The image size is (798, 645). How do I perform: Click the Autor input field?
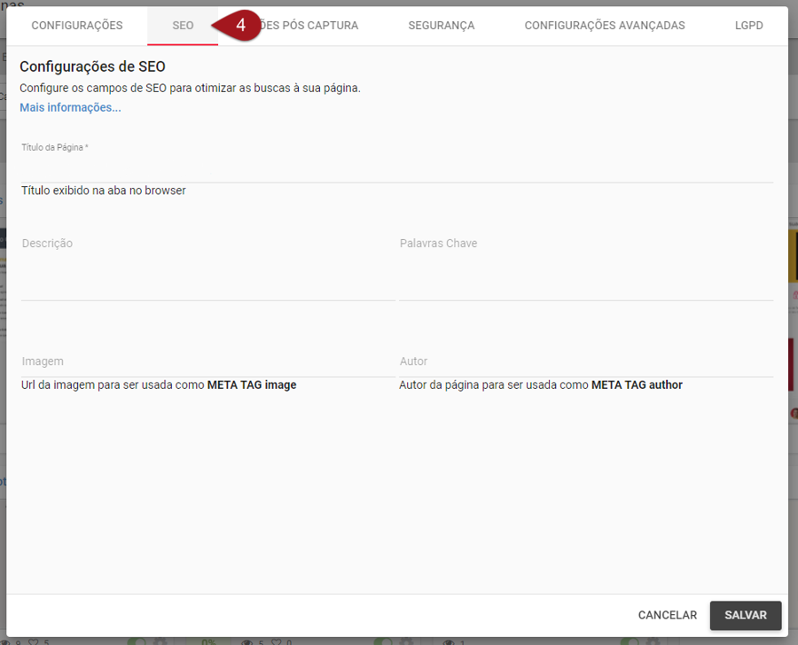tap(585, 362)
